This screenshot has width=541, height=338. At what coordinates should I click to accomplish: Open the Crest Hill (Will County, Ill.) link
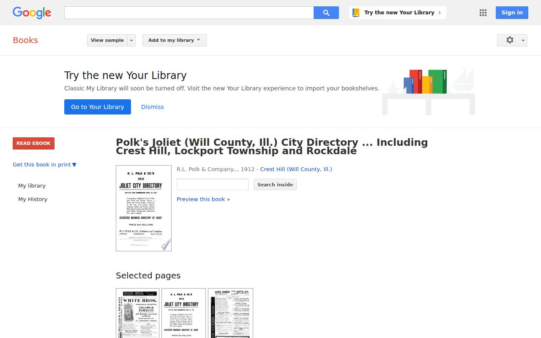tap(296, 169)
